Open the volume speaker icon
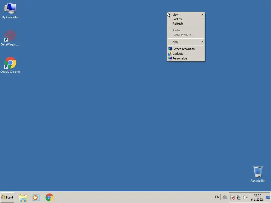The width and height of the screenshot is (271, 203). tap(245, 197)
